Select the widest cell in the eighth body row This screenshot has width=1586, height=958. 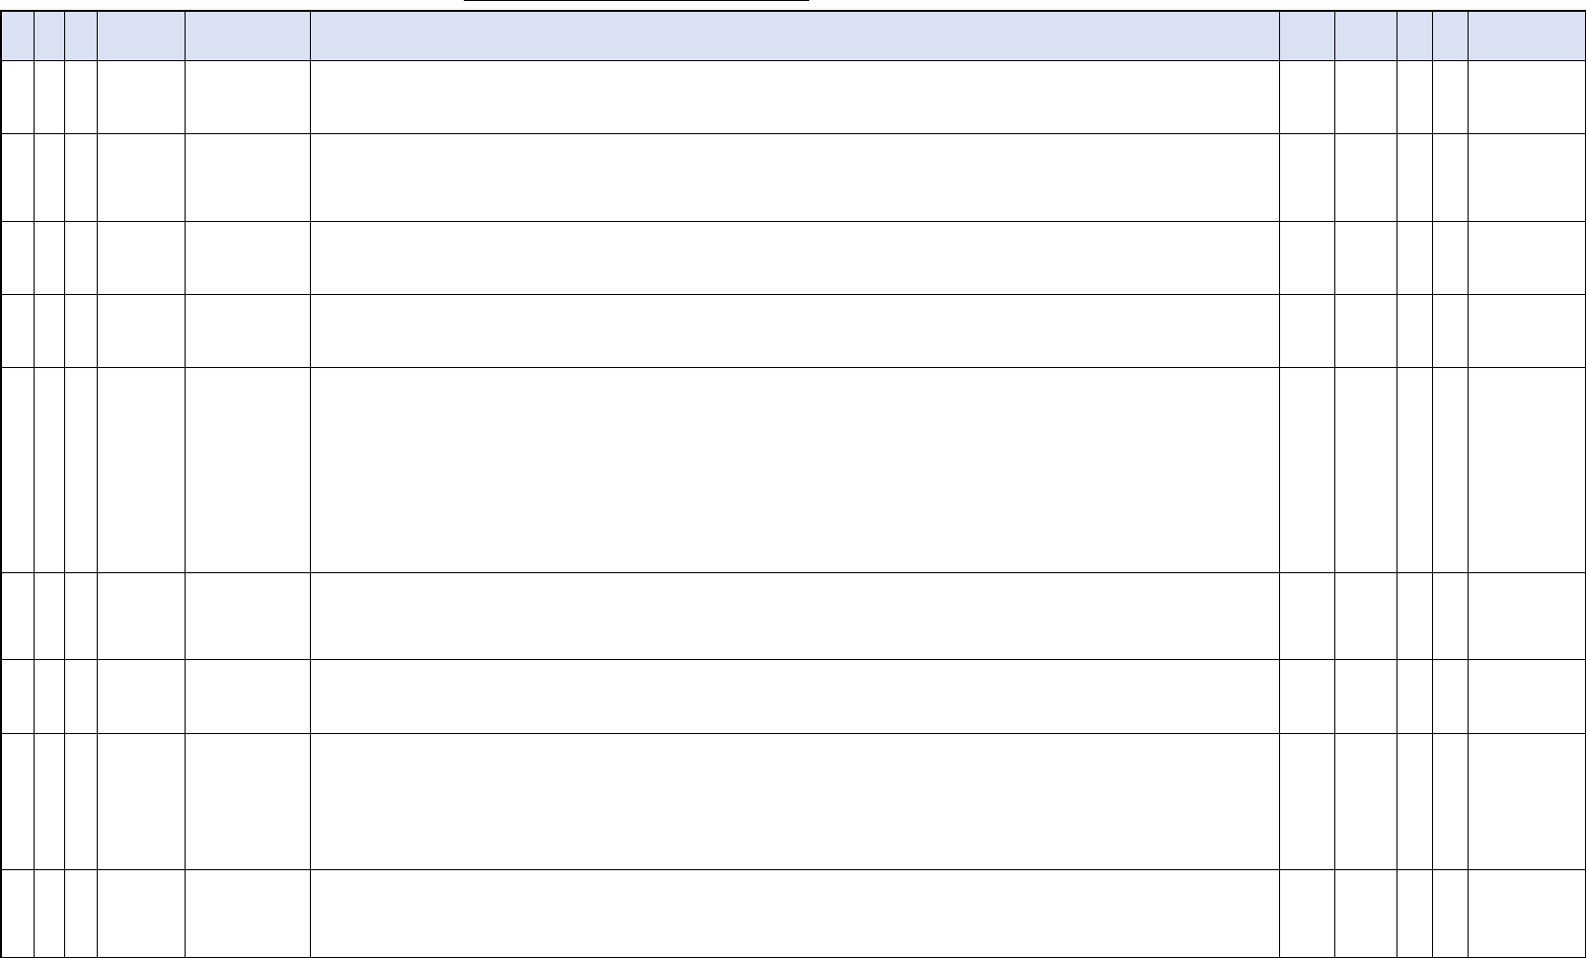[x=794, y=801]
